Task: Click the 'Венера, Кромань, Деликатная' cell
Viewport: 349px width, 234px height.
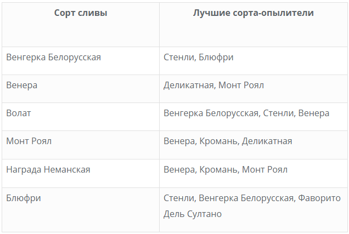Action: coord(228,141)
